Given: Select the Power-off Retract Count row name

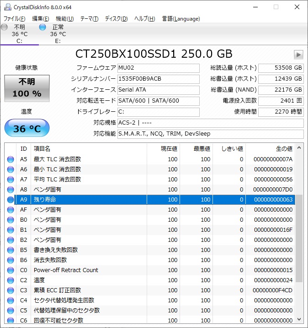Looking at the screenshot, I should tap(66, 270).
